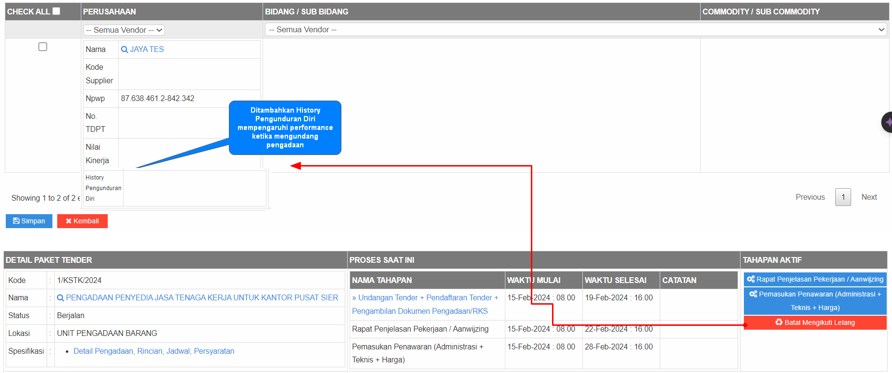Click the floppy disk icon on Simpan
Image resolution: width=892 pixels, height=373 pixels.
point(16,221)
